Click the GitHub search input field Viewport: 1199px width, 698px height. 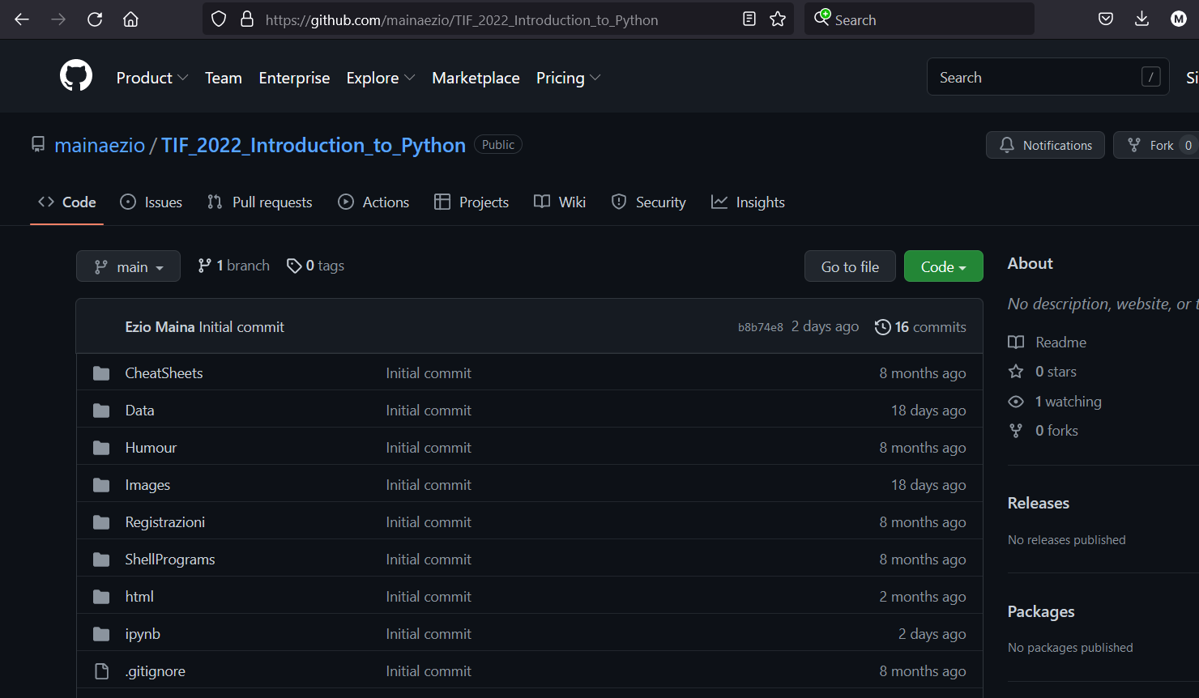(x=1048, y=77)
